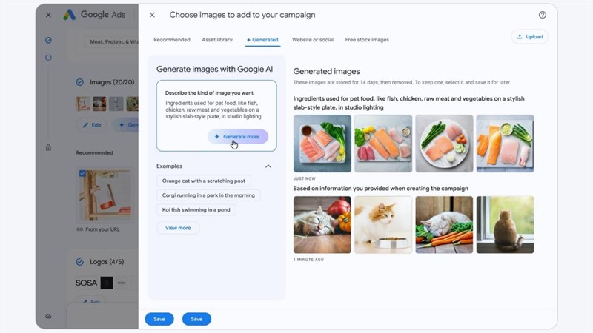Click the help question mark icon
The width and height of the screenshot is (593, 333).
point(542,15)
